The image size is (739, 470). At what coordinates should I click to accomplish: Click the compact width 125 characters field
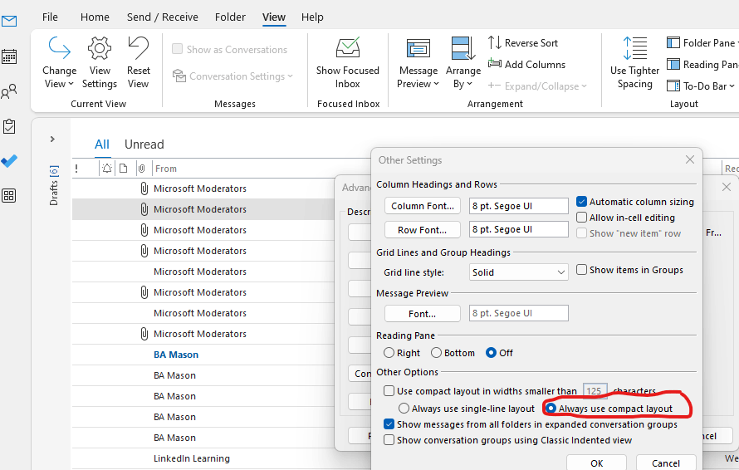click(595, 391)
